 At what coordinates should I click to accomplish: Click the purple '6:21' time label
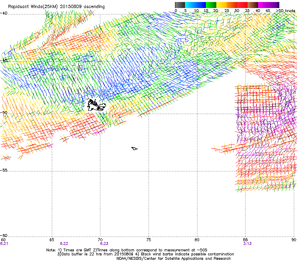[4, 244]
